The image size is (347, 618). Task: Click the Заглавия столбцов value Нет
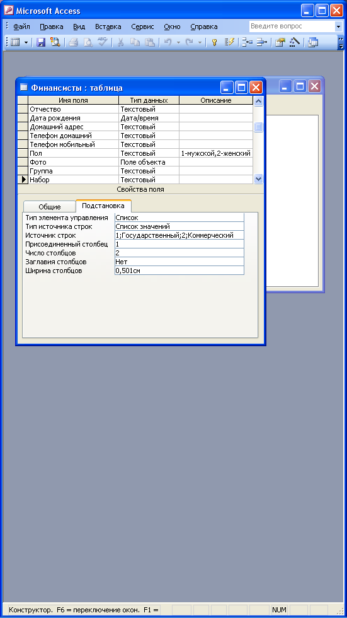pos(179,262)
